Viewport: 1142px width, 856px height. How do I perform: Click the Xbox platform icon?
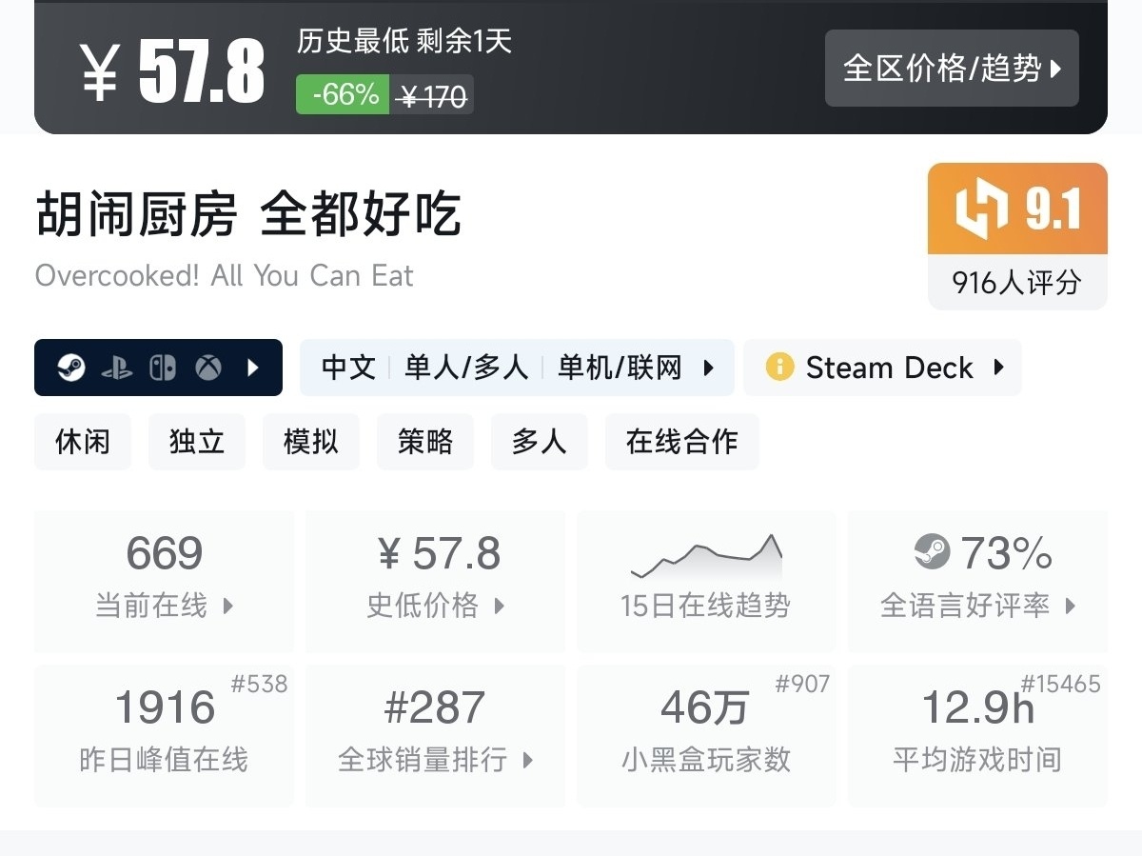208,368
